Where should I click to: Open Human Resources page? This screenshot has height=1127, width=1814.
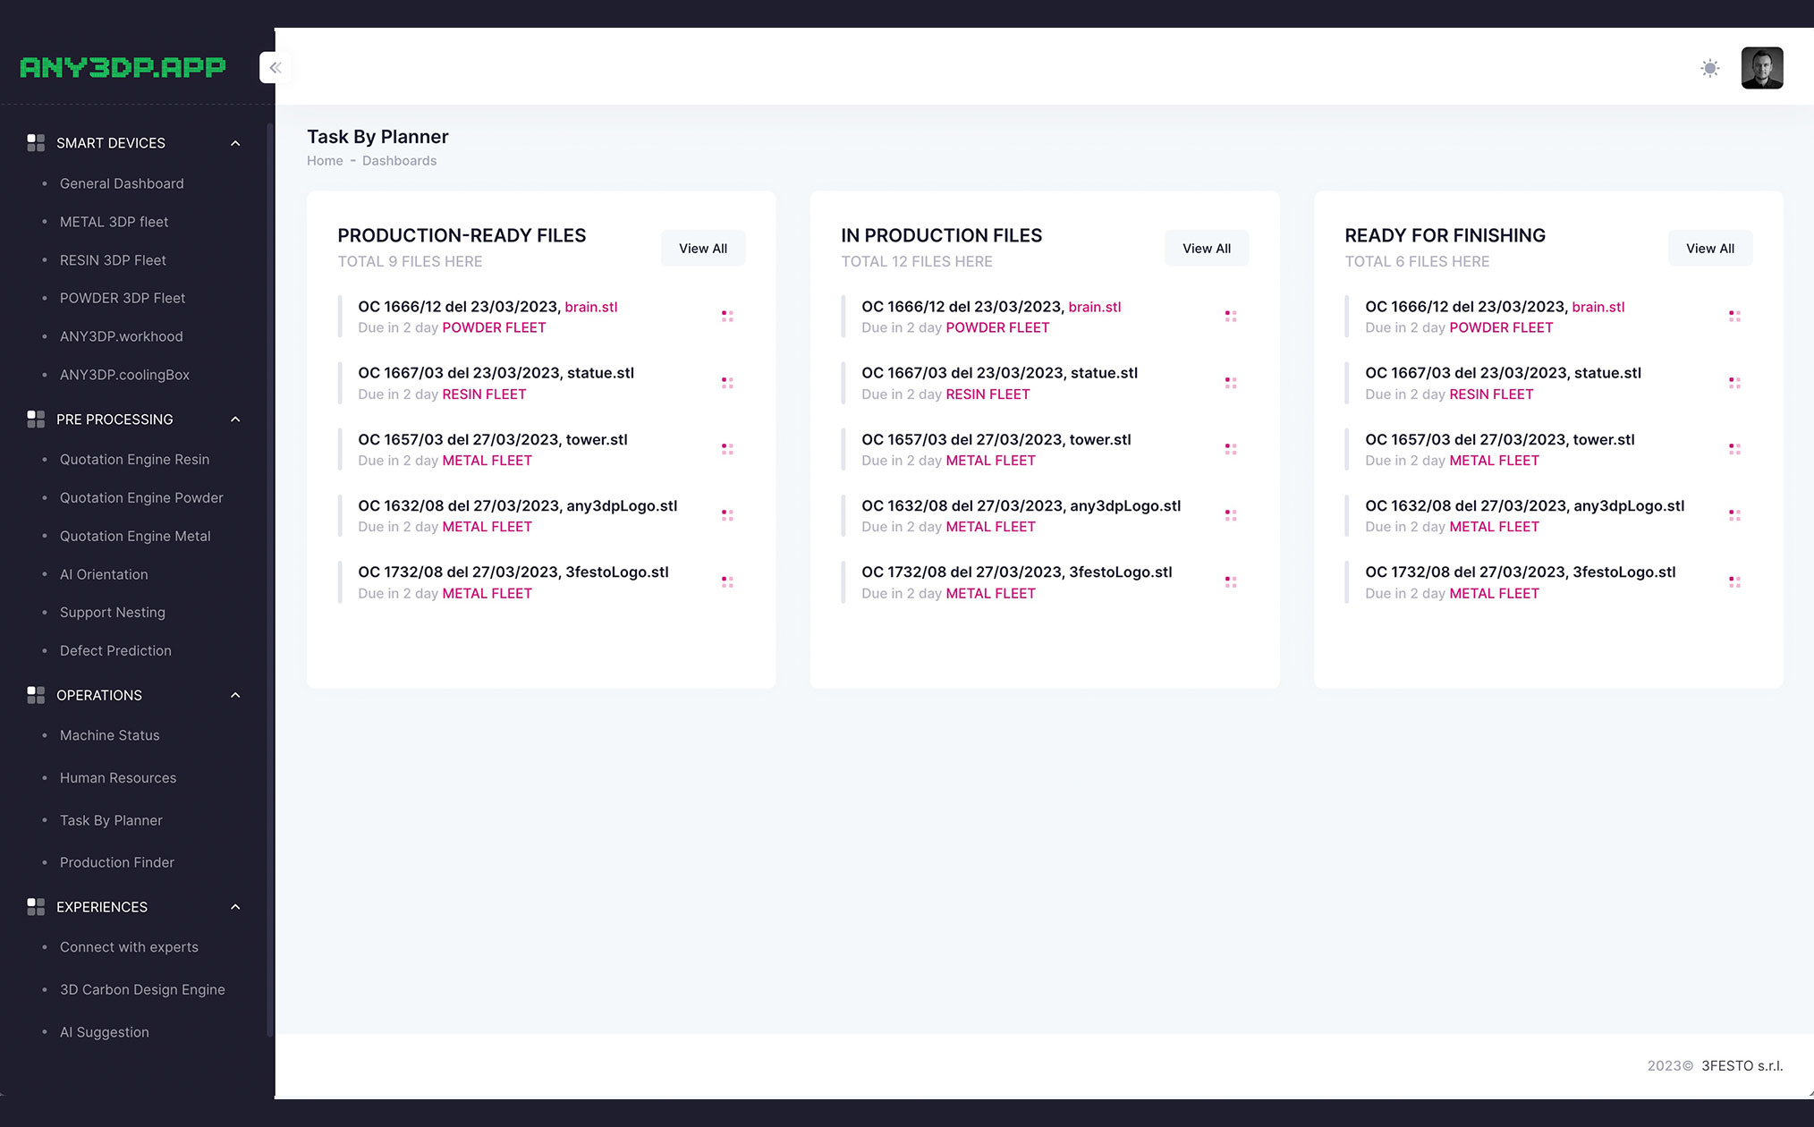118,778
